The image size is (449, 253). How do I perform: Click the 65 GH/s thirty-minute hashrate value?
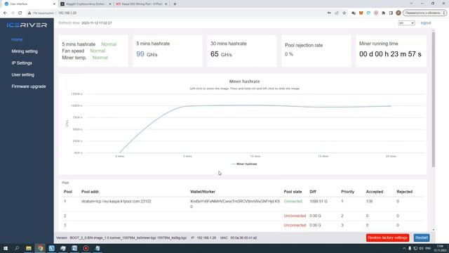tap(221, 54)
